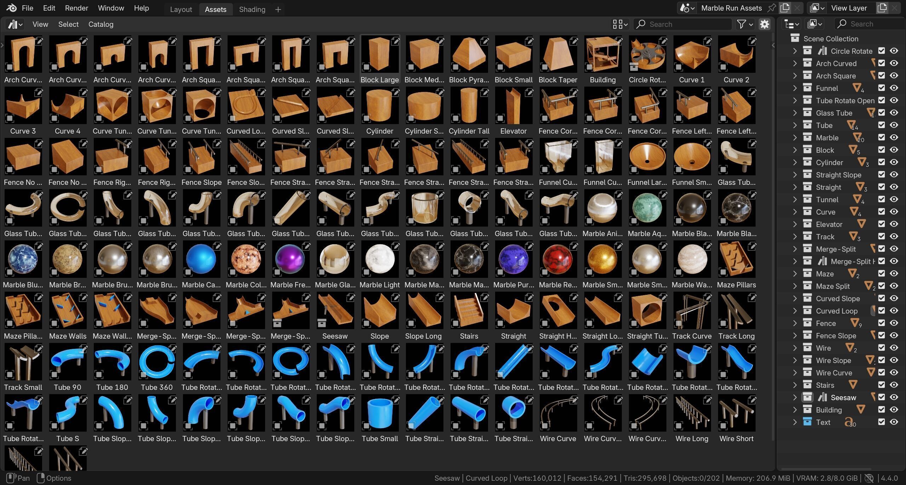Add new scene with copy icon

[x=785, y=8]
